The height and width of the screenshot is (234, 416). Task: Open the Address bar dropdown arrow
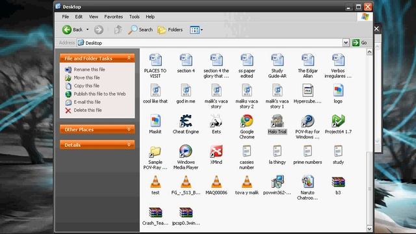346,43
